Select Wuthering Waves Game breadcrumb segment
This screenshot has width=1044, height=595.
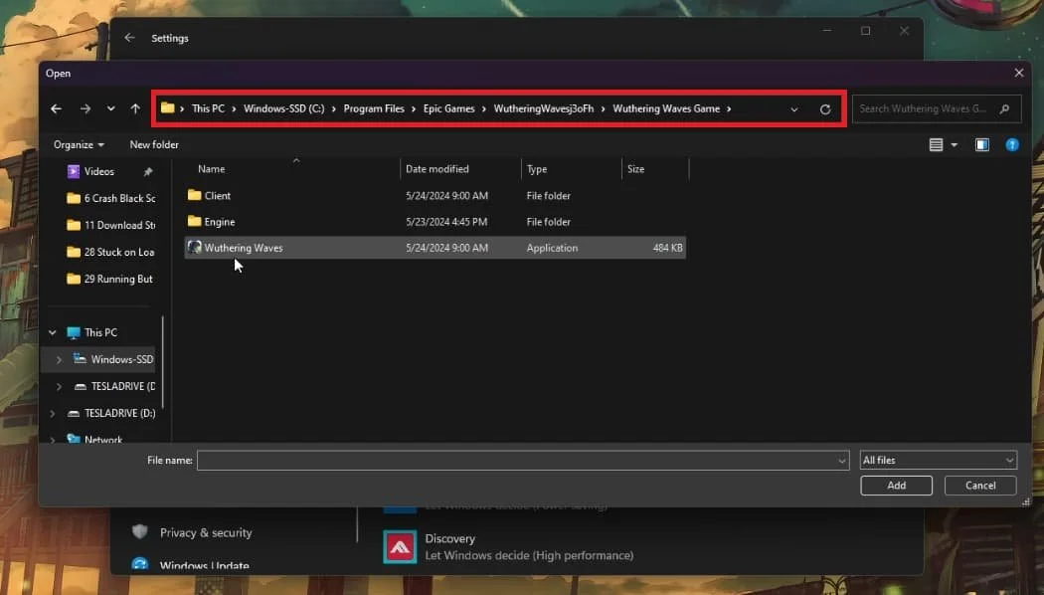(666, 108)
